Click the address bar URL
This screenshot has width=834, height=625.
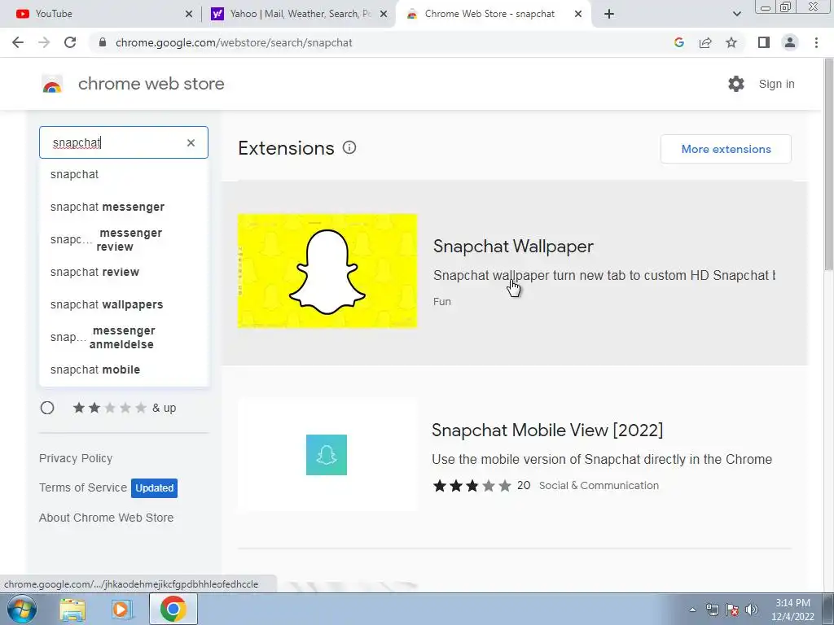234,42
